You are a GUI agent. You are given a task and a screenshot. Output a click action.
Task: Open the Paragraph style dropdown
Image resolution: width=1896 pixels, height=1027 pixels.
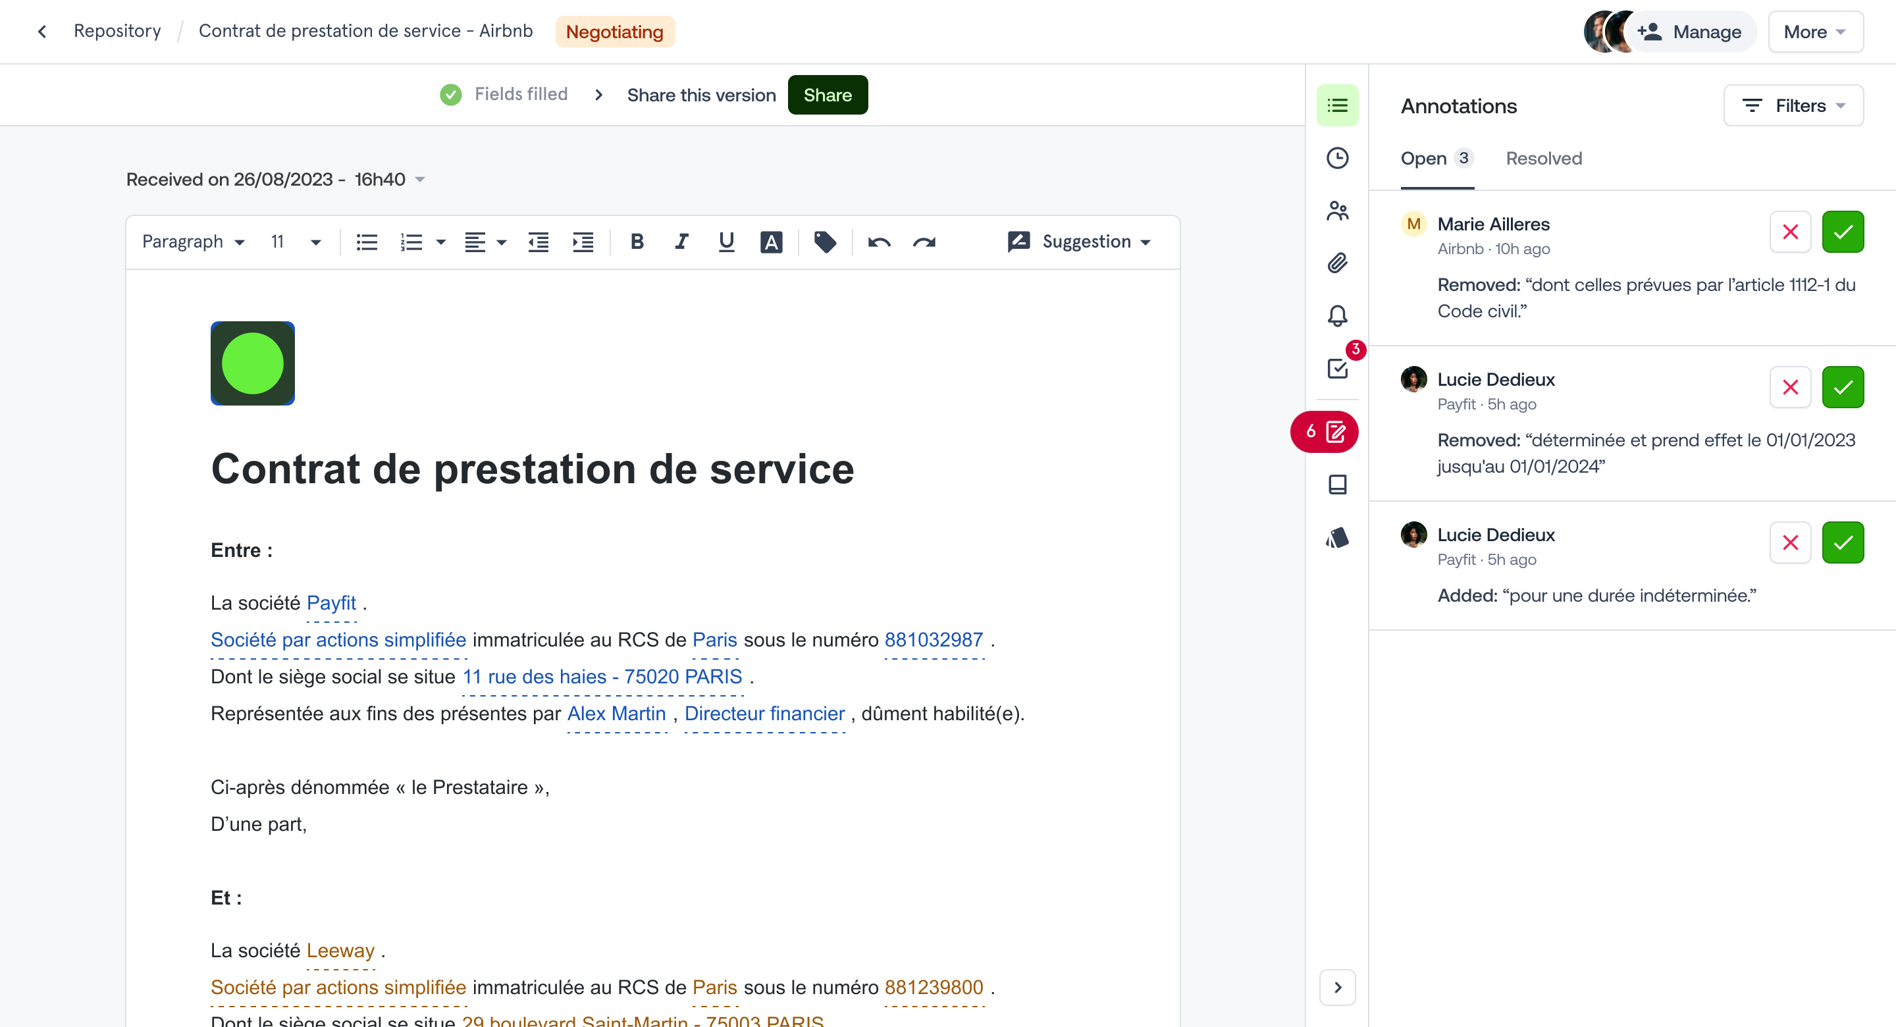point(193,242)
